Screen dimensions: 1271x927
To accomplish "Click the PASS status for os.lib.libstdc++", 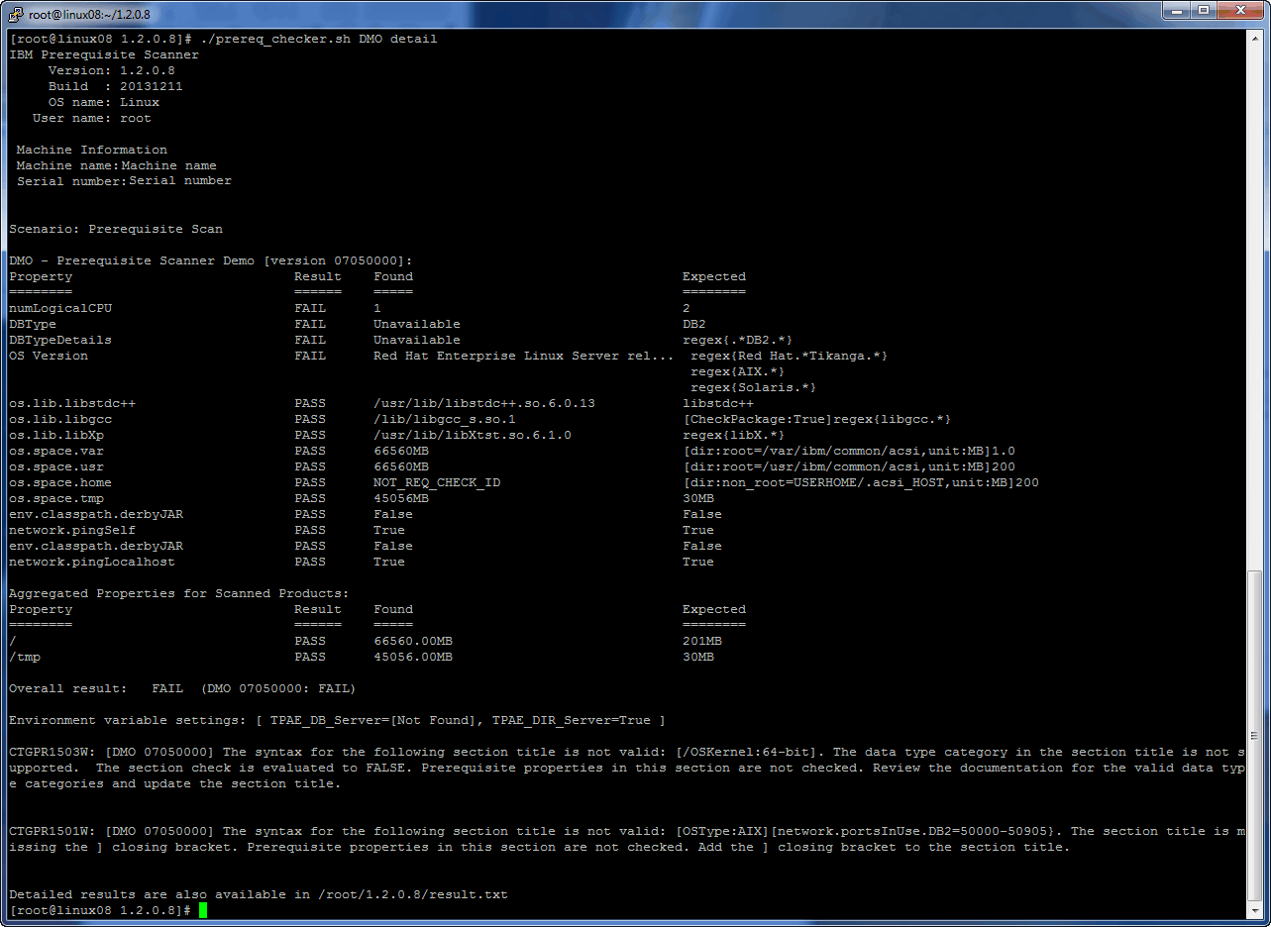I will tap(310, 403).
